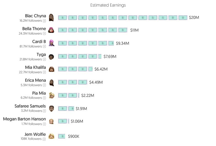This screenshot has height=146, width=216.
Task: Click the Estimated Earnings title
Action: tap(108, 5)
